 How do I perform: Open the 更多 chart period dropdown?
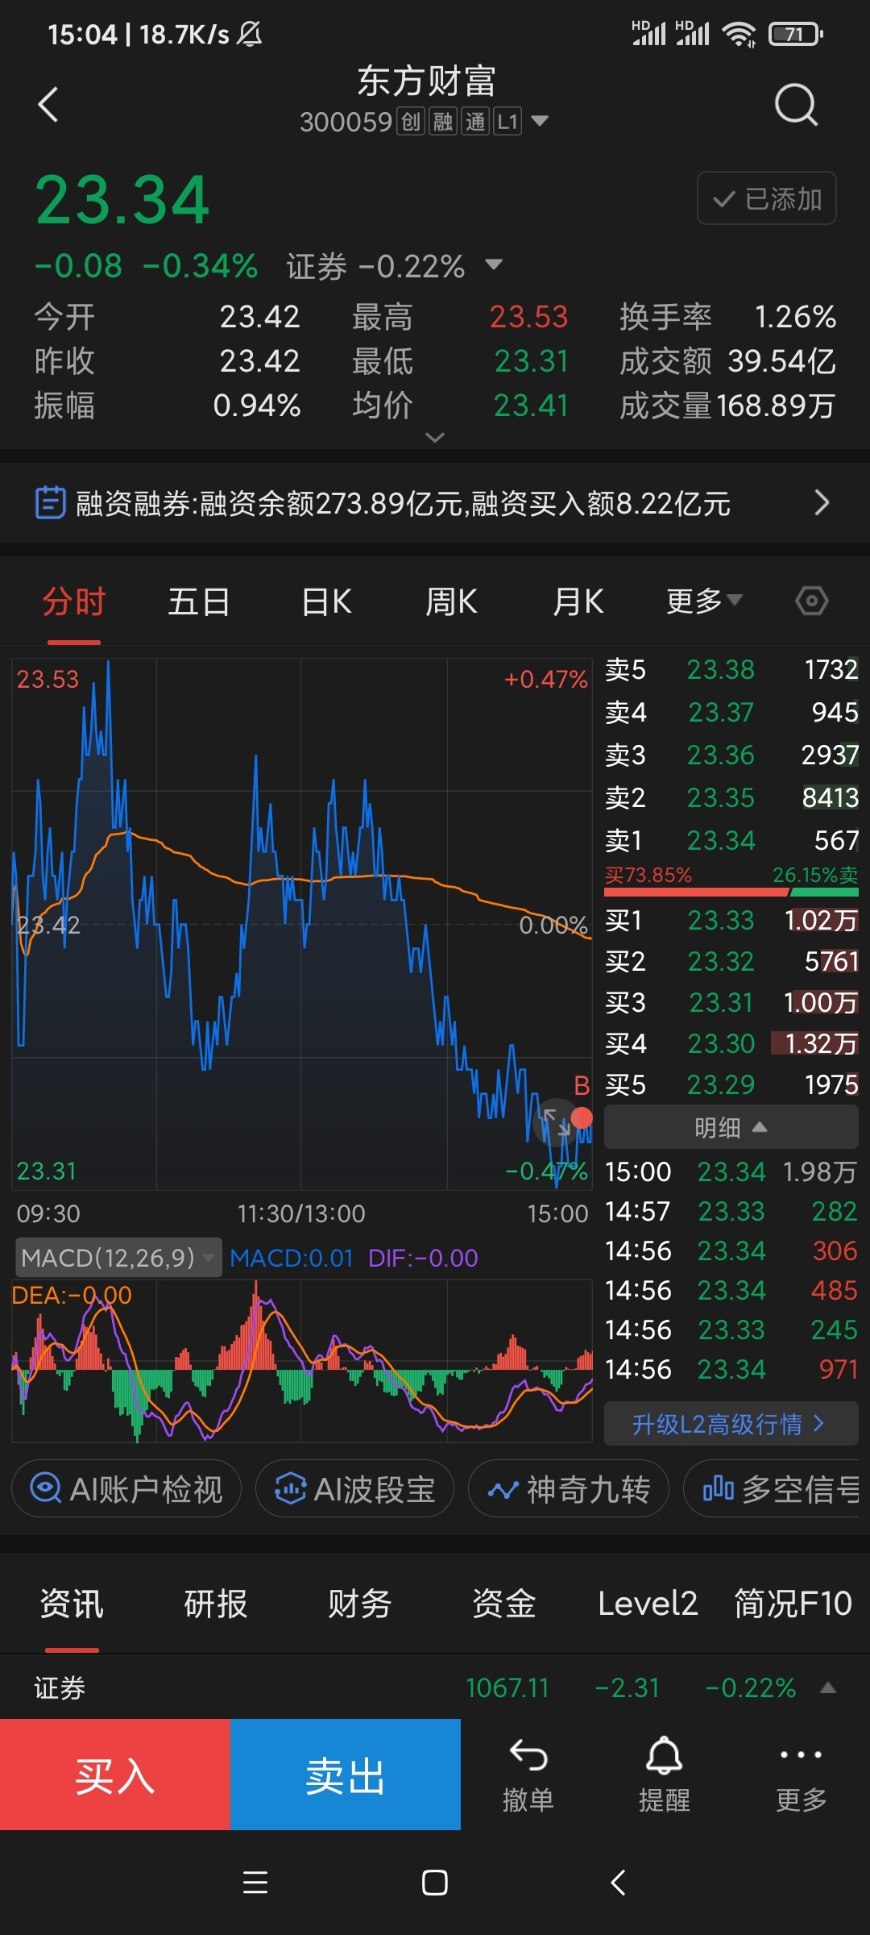coord(703,601)
